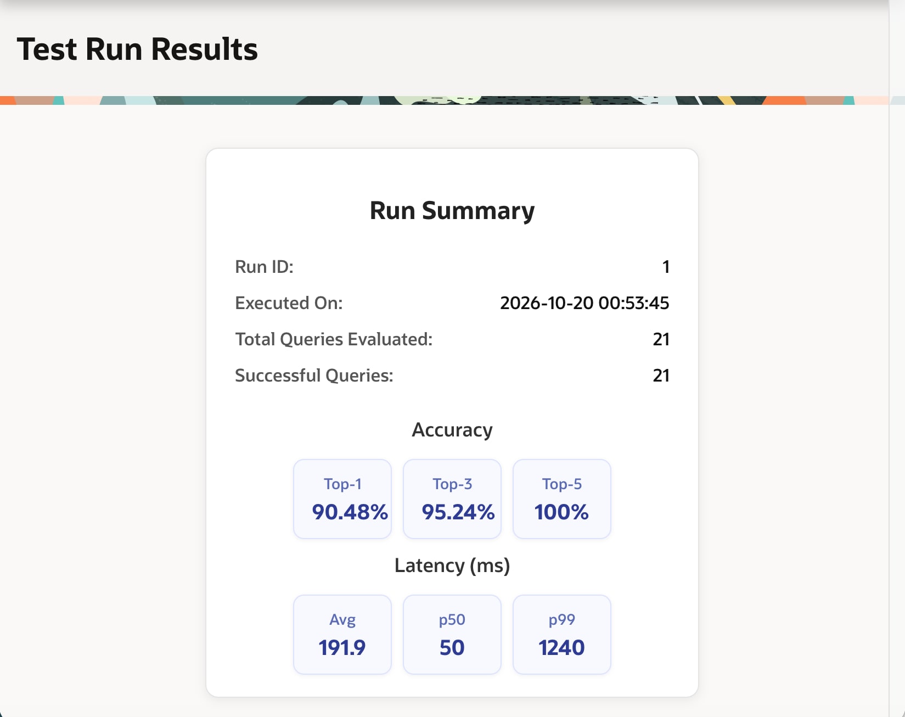Click the Top-1 label

pyautogui.click(x=342, y=484)
